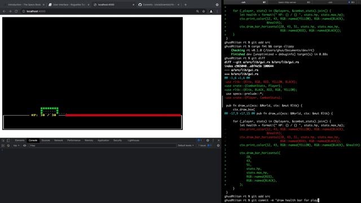Open the DevTools Lighthouse panel

pyautogui.click(x=133, y=140)
